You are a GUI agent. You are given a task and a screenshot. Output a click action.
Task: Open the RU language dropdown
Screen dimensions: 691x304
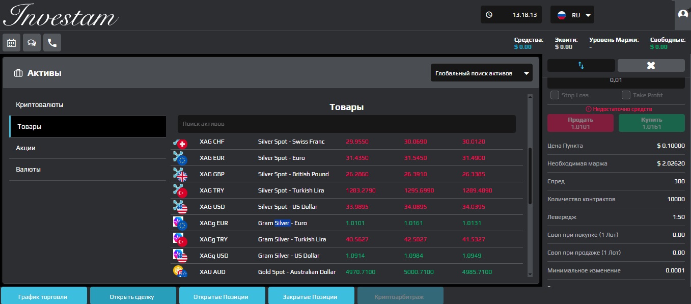point(572,15)
